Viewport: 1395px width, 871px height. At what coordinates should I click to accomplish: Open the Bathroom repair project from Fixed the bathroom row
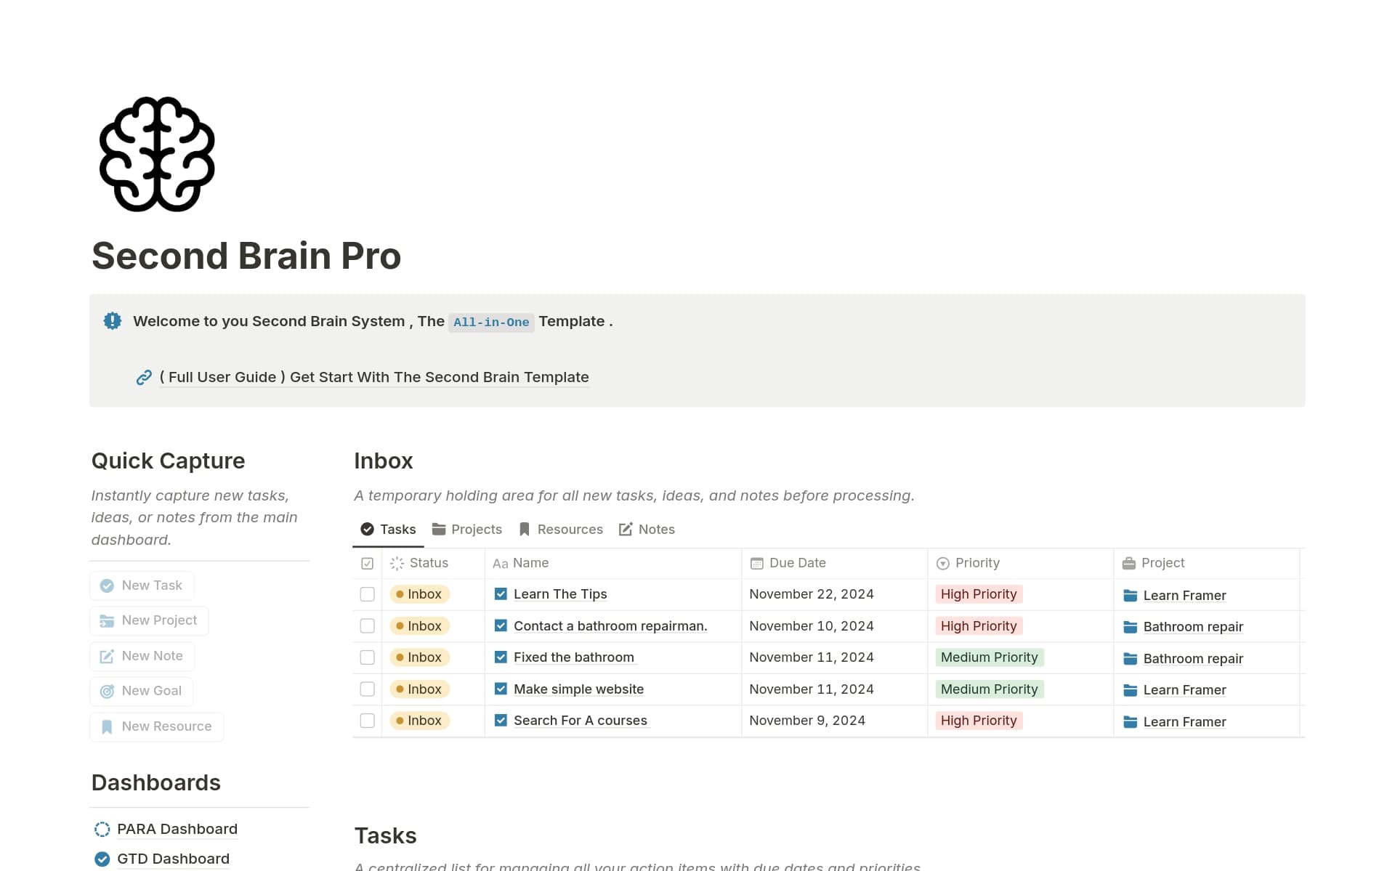(x=1192, y=658)
